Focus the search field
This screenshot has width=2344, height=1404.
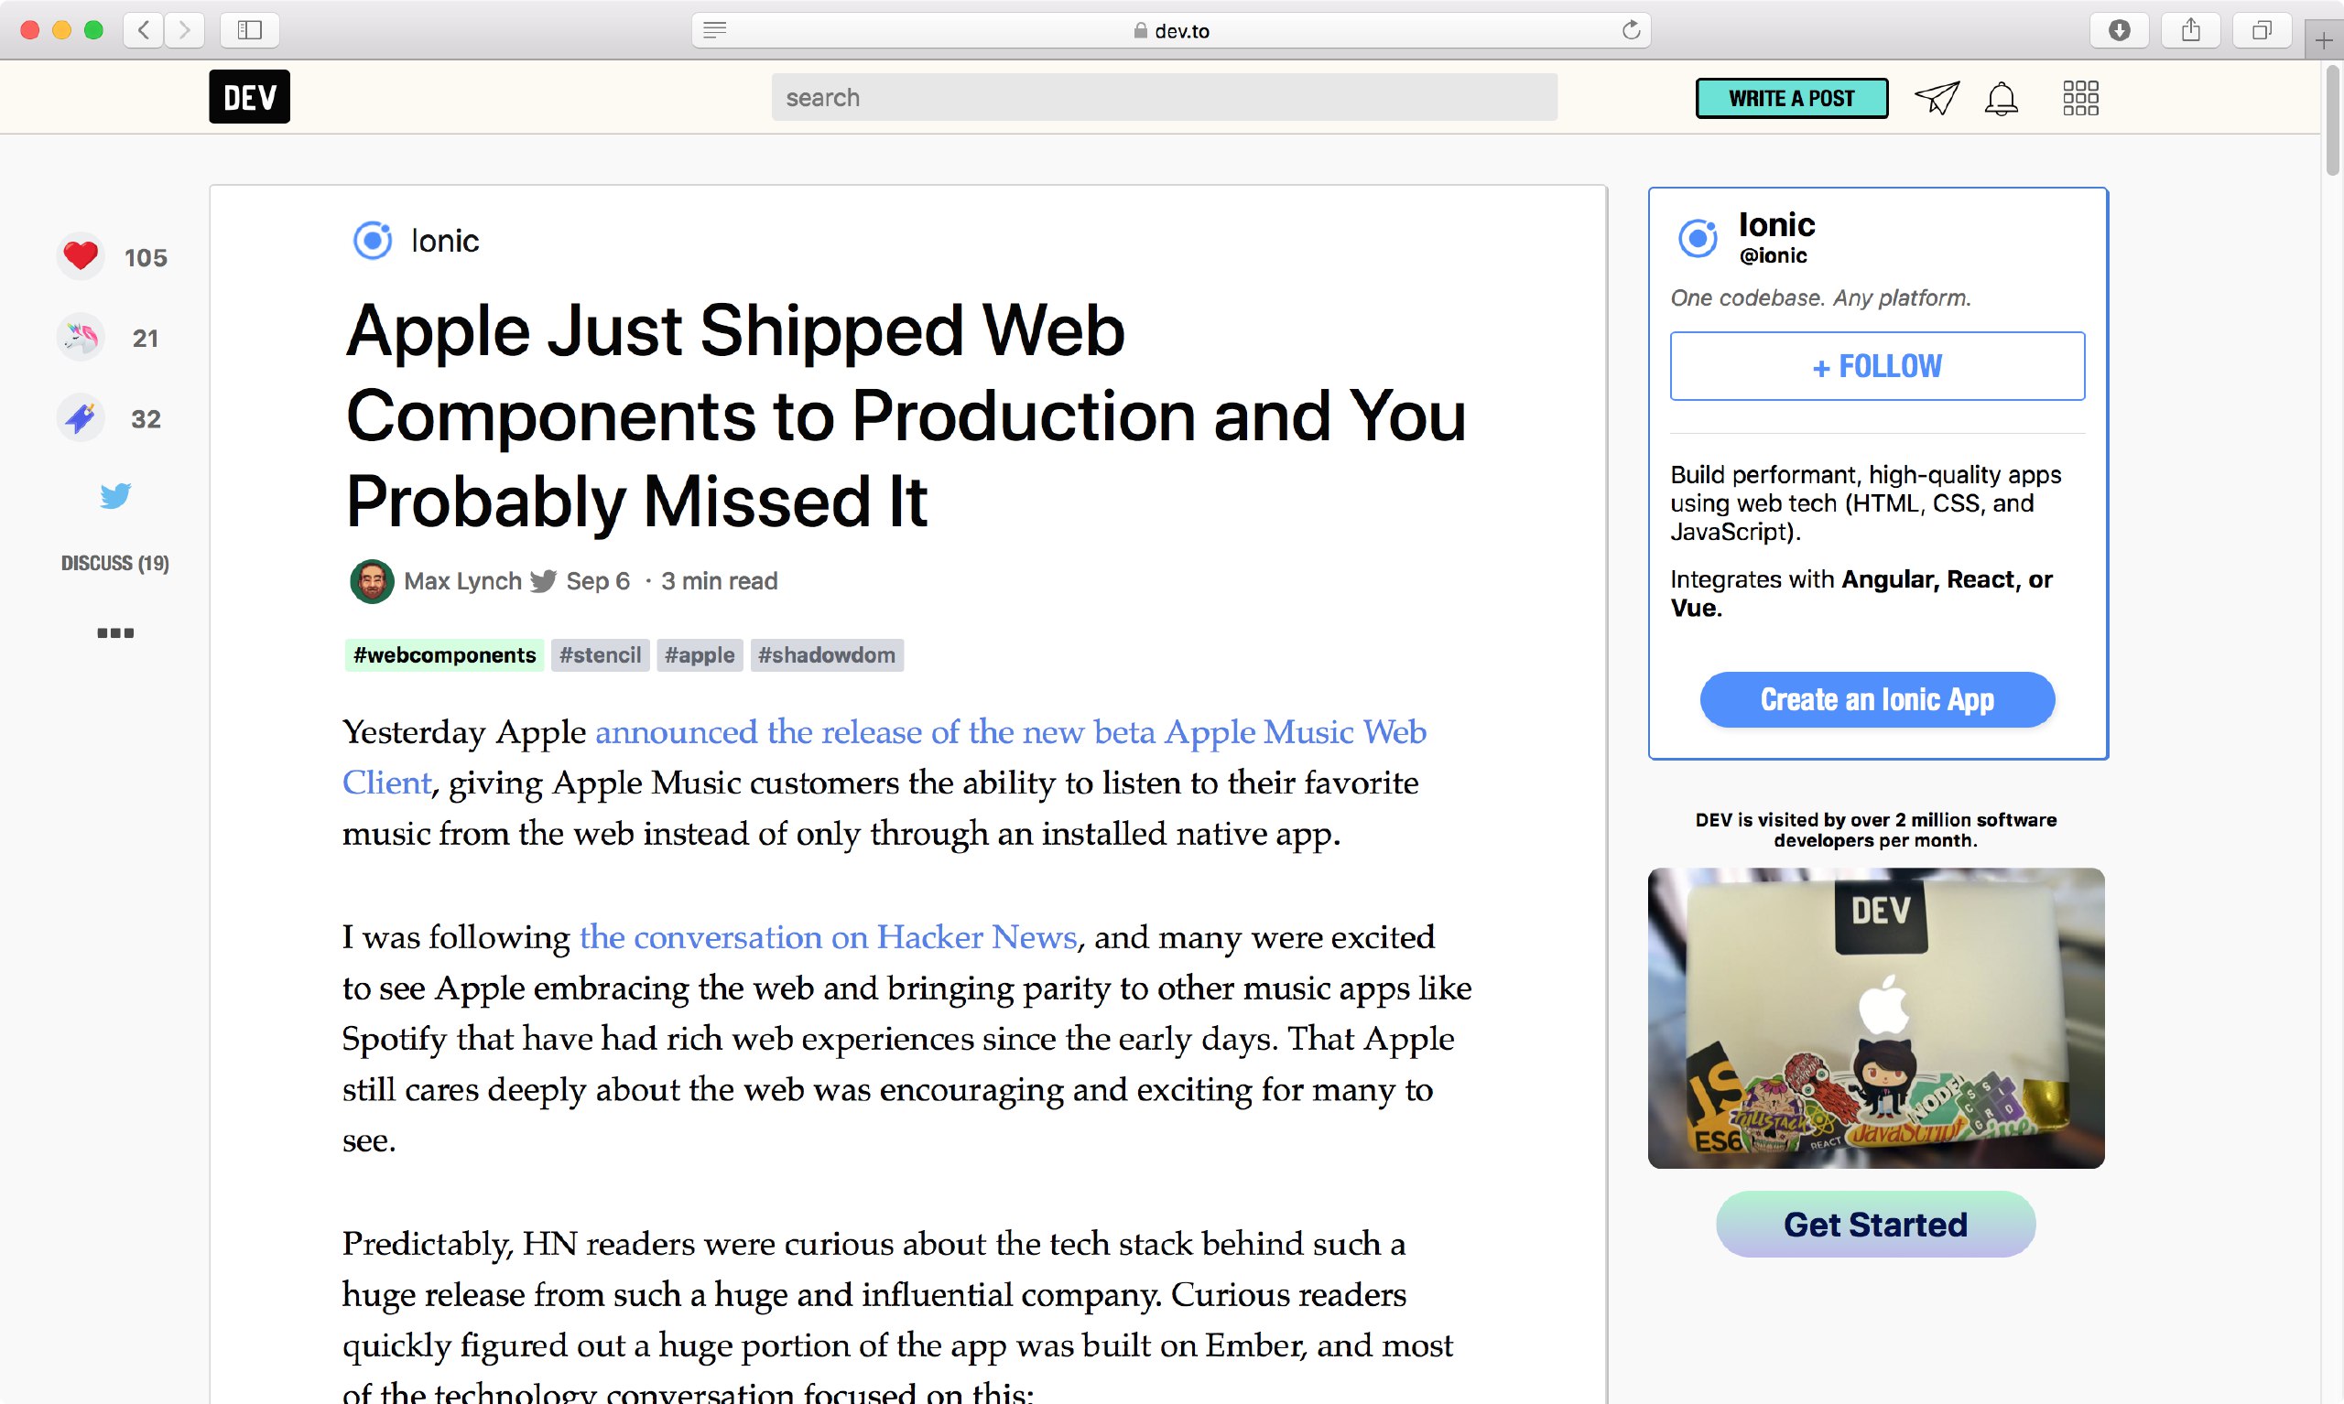[1164, 97]
